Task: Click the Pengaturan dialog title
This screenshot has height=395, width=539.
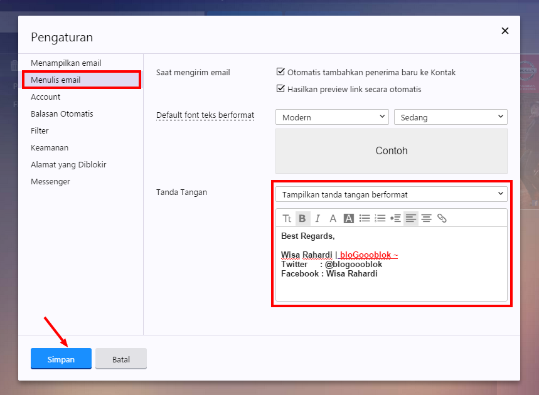Action: point(62,37)
